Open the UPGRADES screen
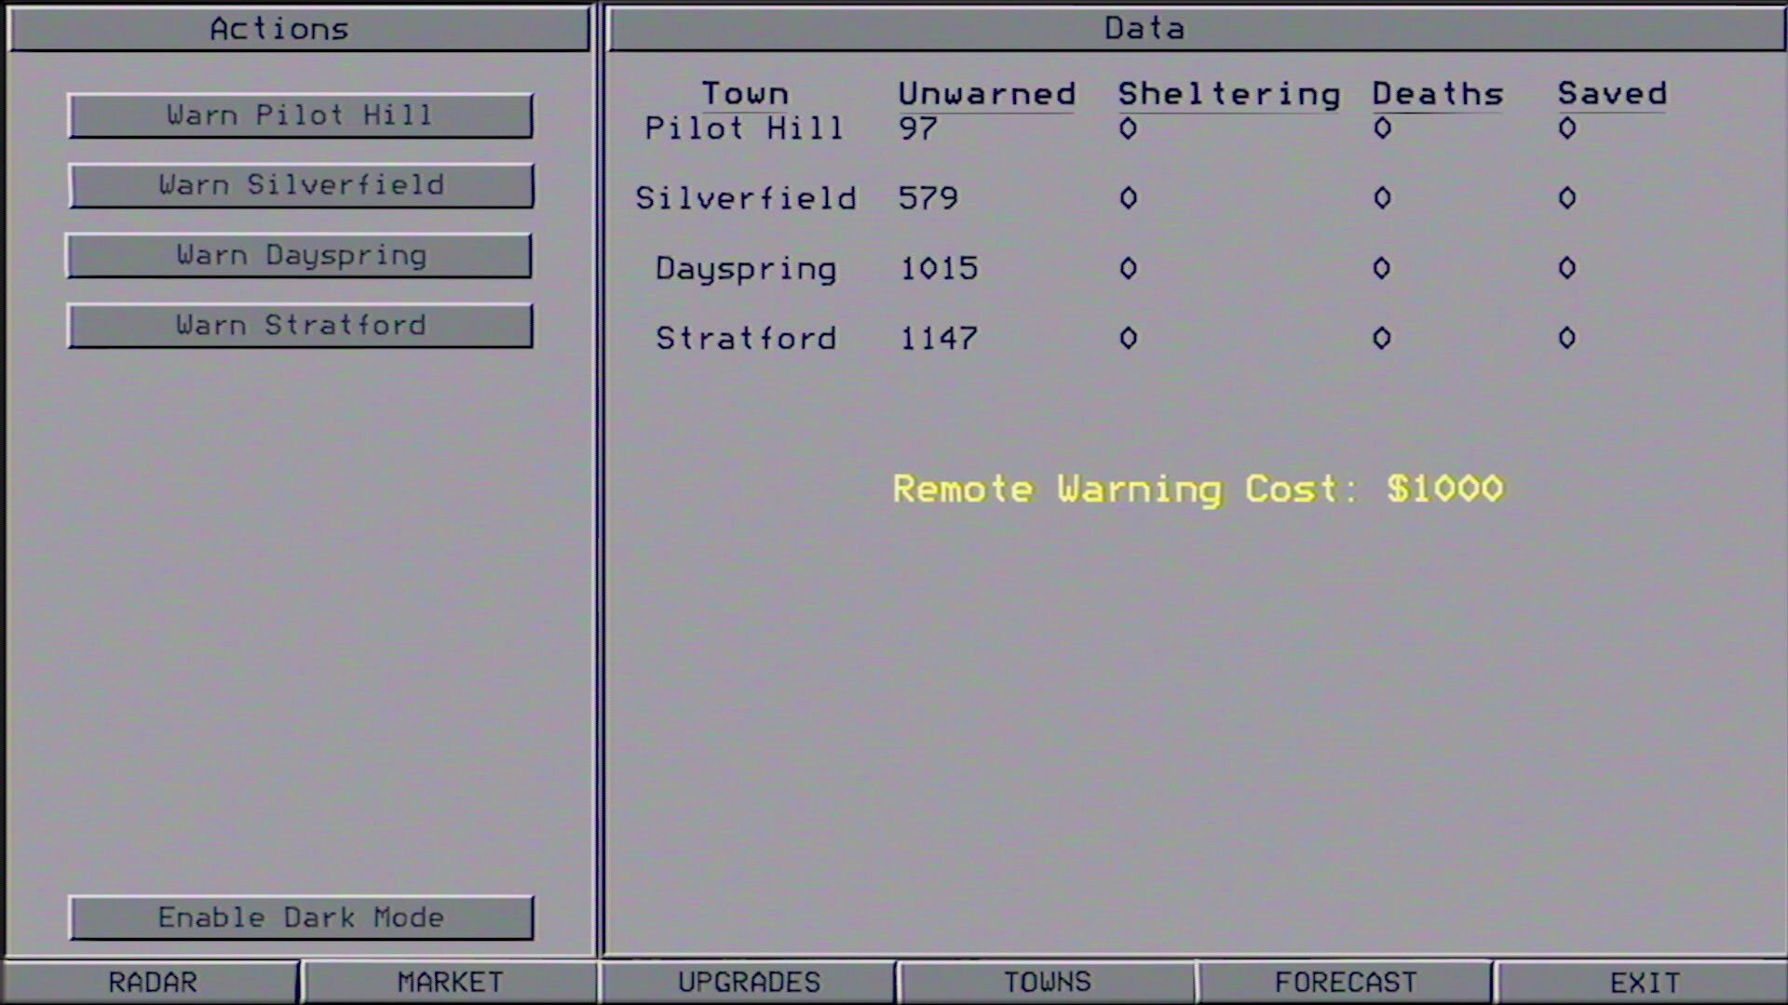Viewport: 1788px width, 1005px height. click(x=749, y=982)
